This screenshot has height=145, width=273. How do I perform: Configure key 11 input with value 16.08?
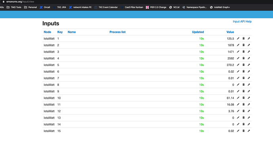pos(249,104)
